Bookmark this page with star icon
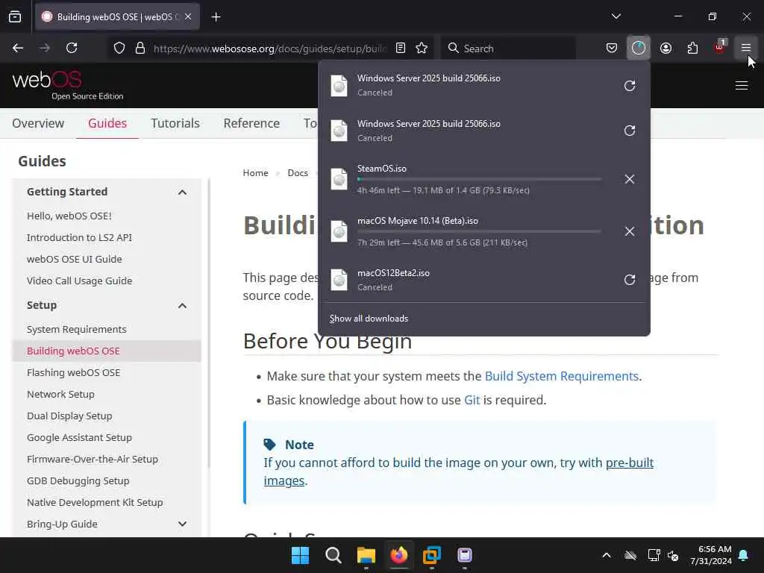 (x=422, y=48)
